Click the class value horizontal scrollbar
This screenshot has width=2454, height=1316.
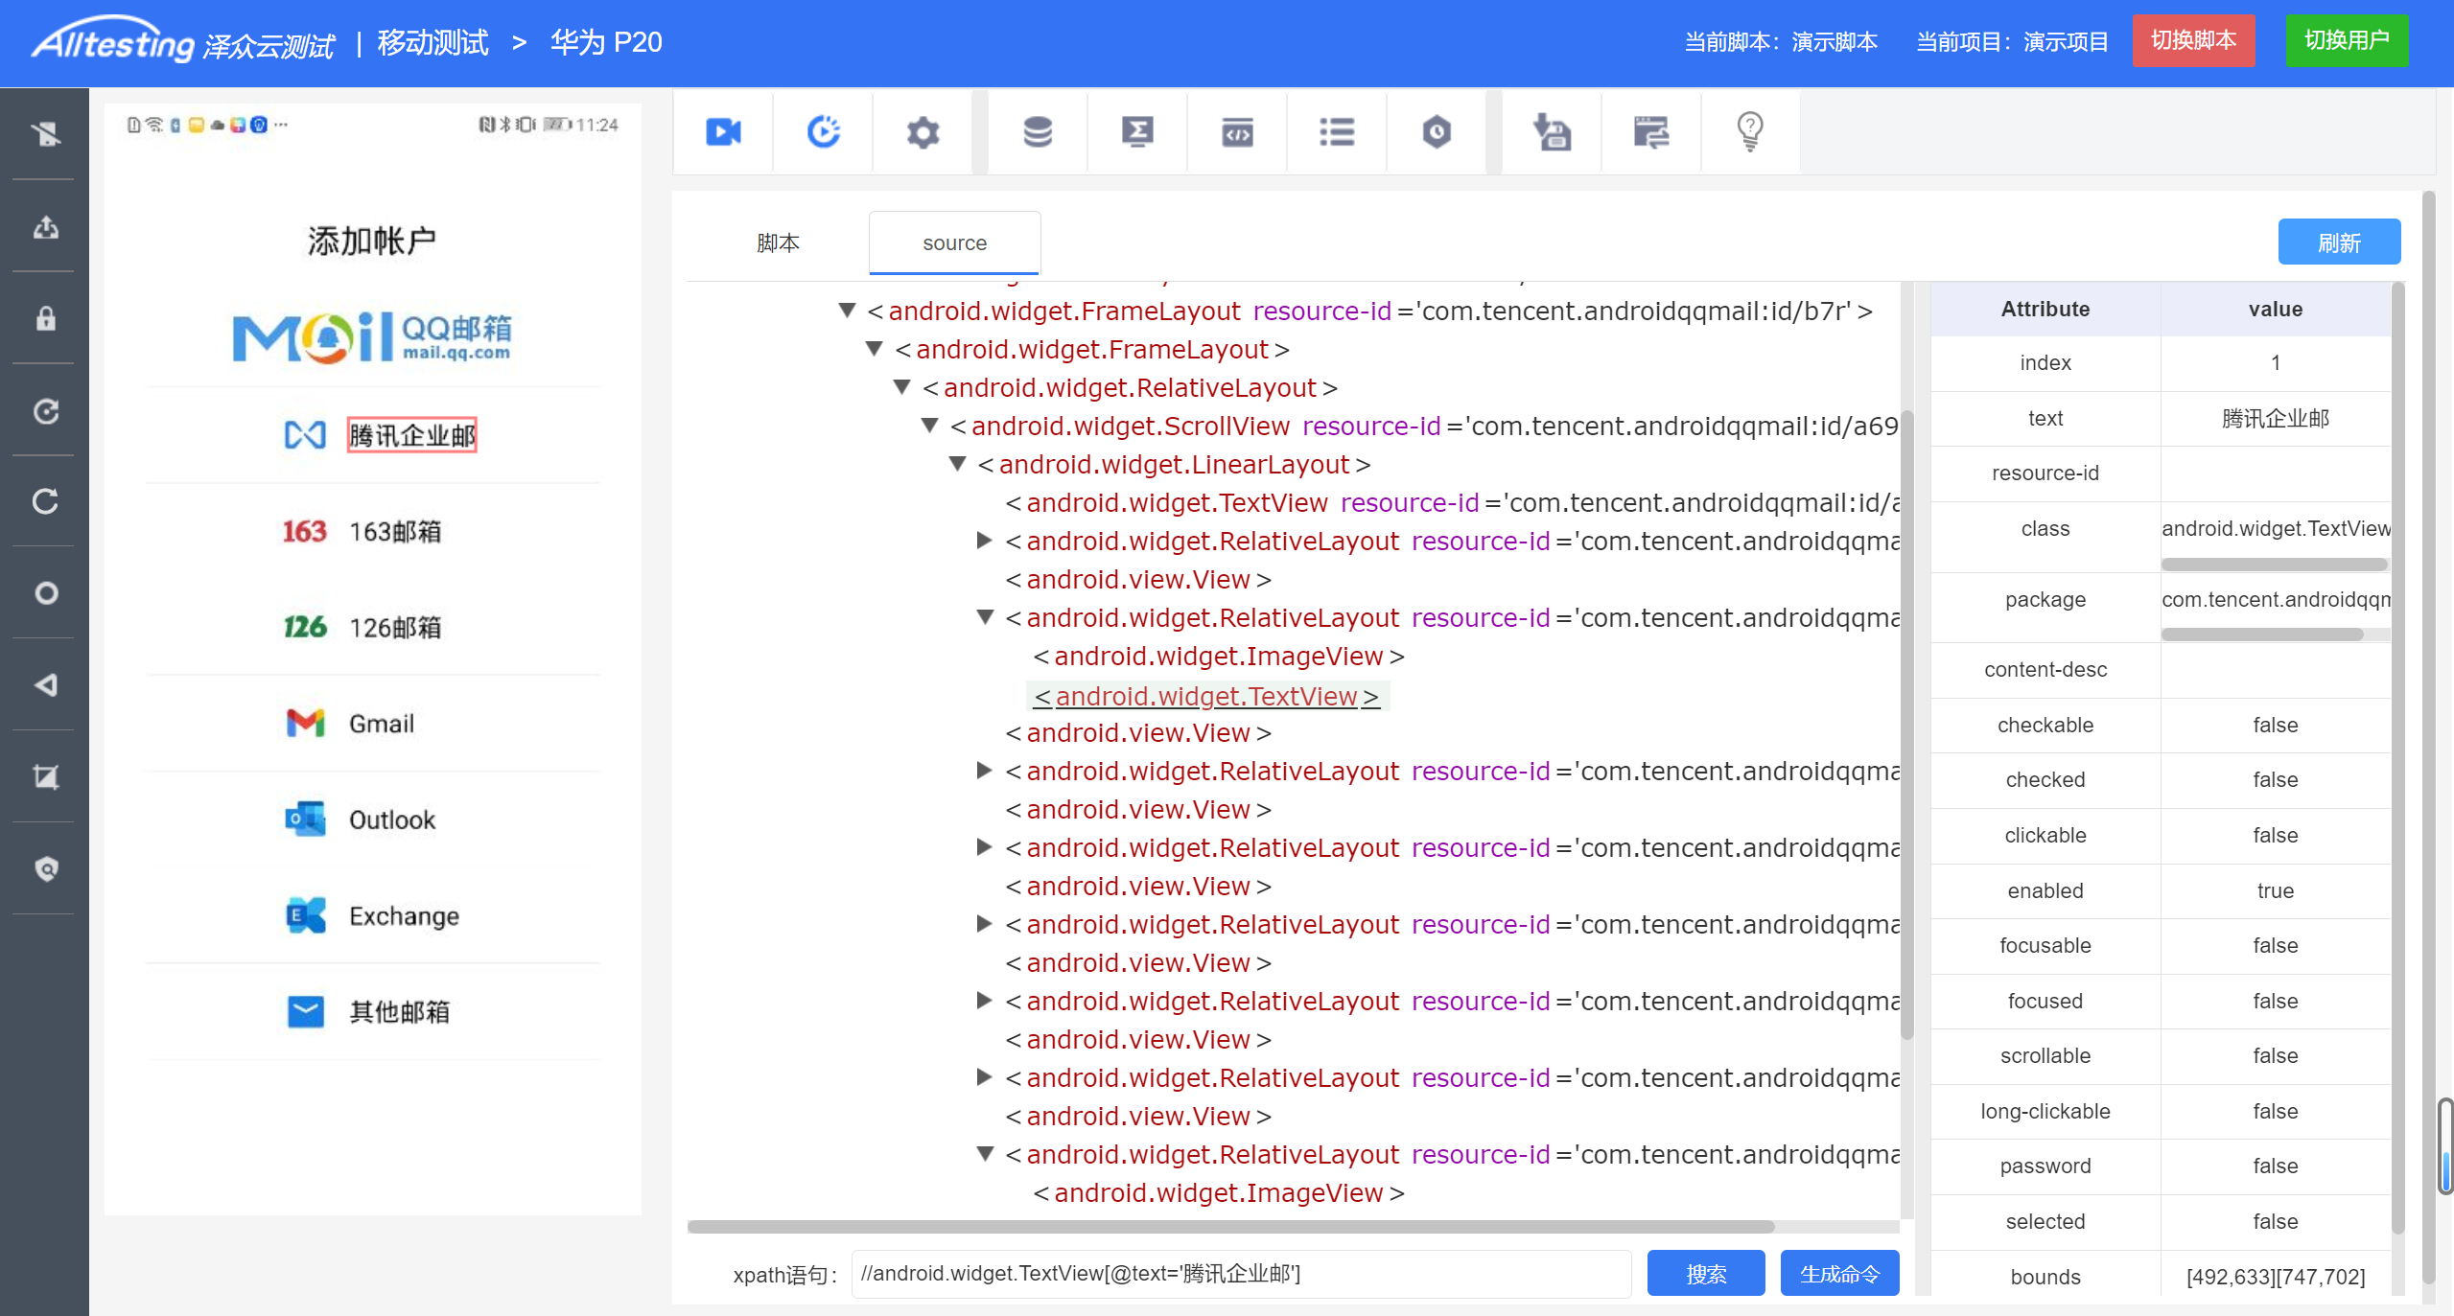point(2274,564)
